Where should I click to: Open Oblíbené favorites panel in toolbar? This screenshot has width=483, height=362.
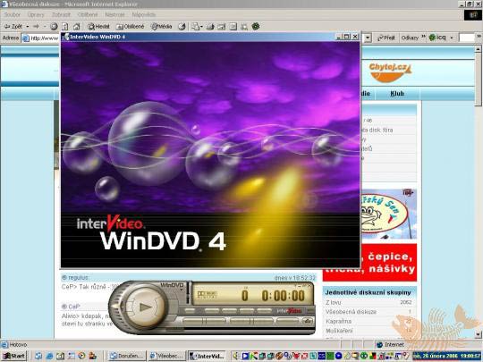(x=131, y=27)
